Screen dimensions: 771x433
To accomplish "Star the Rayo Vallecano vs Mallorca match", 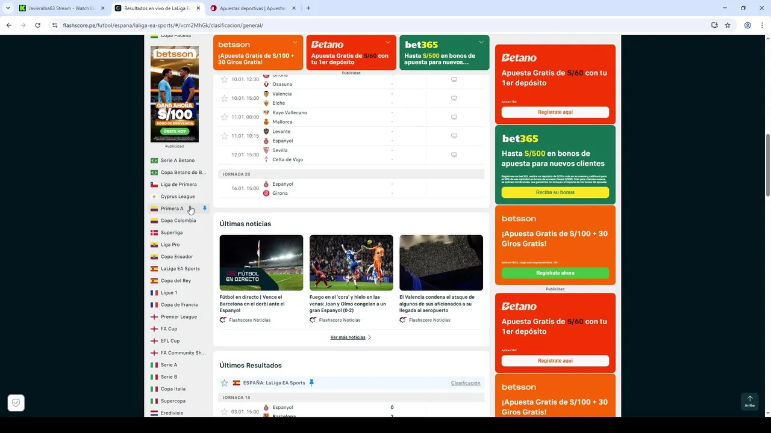I will pyautogui.click(x=225, y=117).
